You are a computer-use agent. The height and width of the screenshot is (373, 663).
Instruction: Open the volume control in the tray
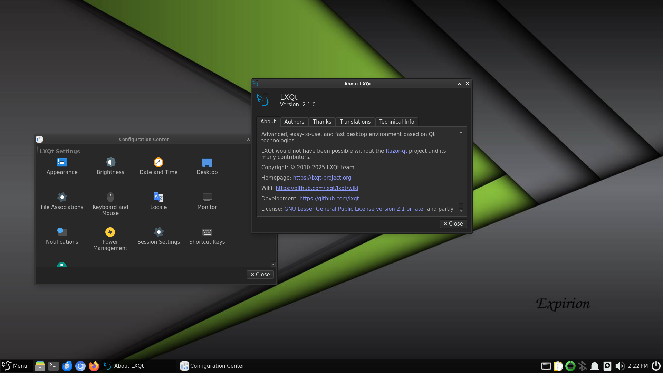click(x=620, y=366)
